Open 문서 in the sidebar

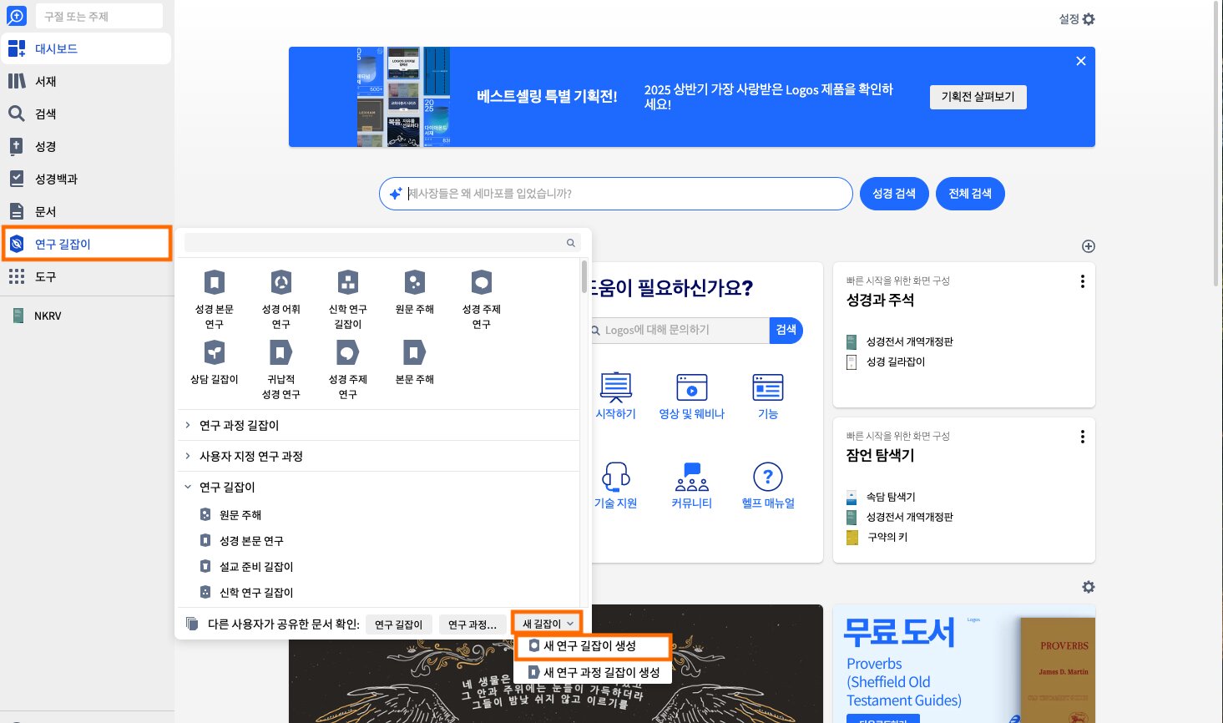(87, 211)
